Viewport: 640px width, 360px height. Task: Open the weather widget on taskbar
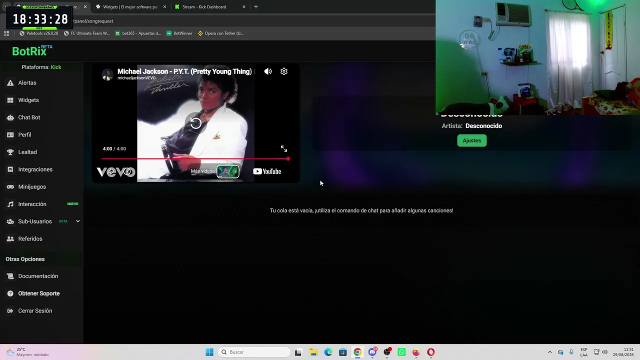tap(27, 352)
